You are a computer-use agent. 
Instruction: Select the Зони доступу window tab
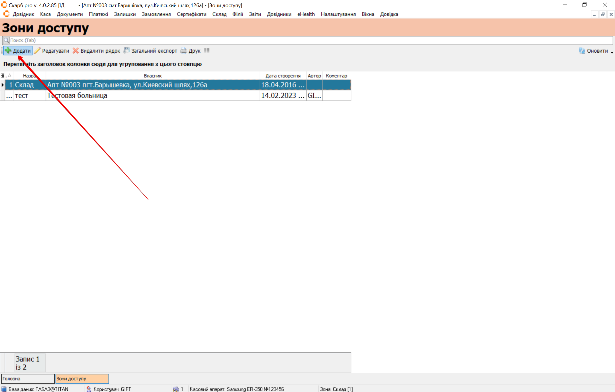[x=82, y=379]
